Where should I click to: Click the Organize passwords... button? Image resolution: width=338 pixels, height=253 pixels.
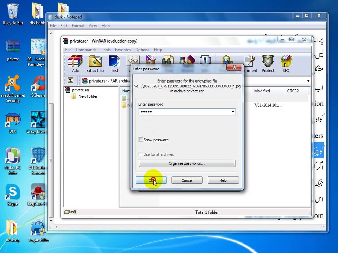coord(187,163)
